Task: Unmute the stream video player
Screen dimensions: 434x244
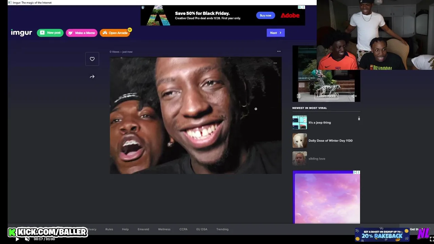Action: (x=27, y=239)
